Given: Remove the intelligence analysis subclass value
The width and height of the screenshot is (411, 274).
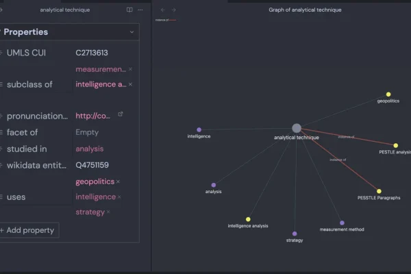Looking at the screenshot, I should point(130,84).
